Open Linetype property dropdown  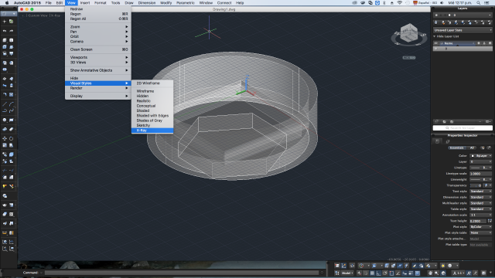(x=481, y=168)
